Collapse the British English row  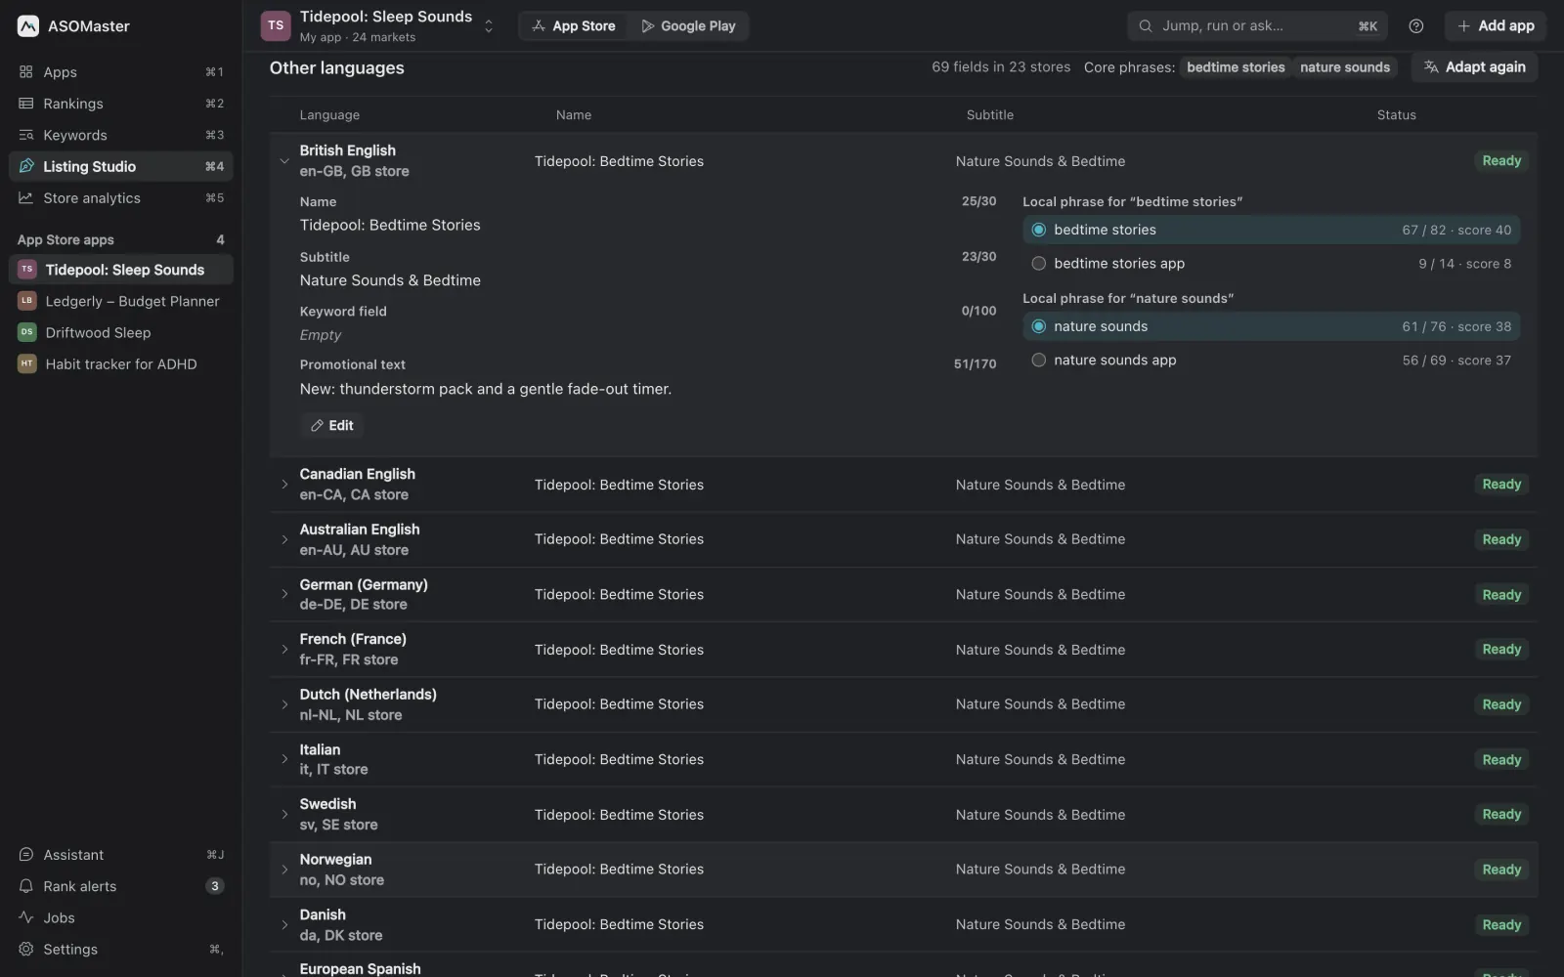[x=284, y=161]
